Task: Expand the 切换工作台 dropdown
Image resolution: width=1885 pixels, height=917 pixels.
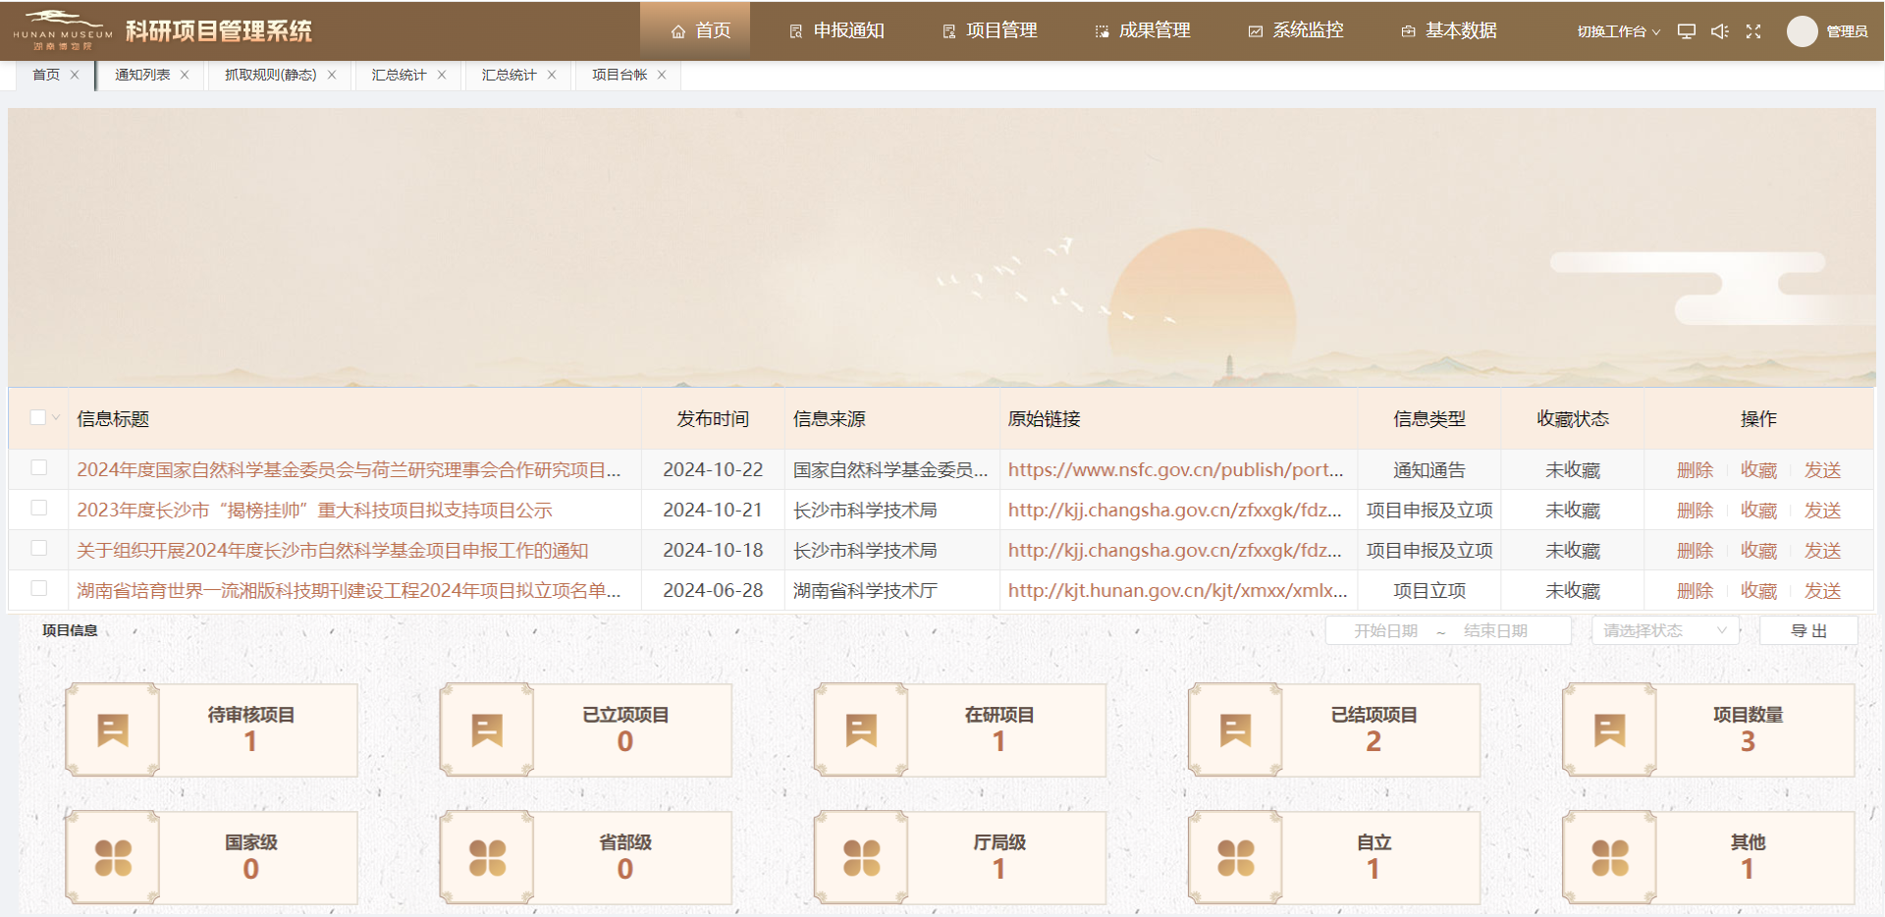Action: click(x=1618, y=31)
